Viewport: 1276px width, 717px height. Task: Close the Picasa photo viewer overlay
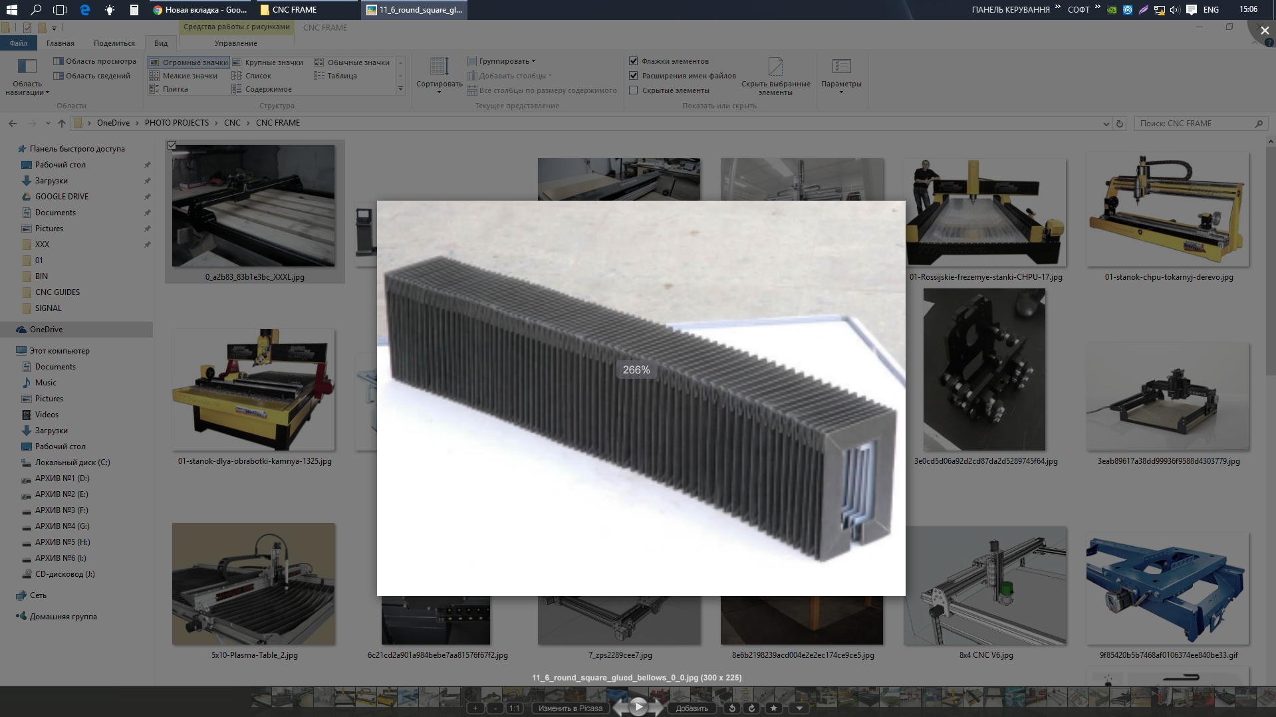(1265, 31)
